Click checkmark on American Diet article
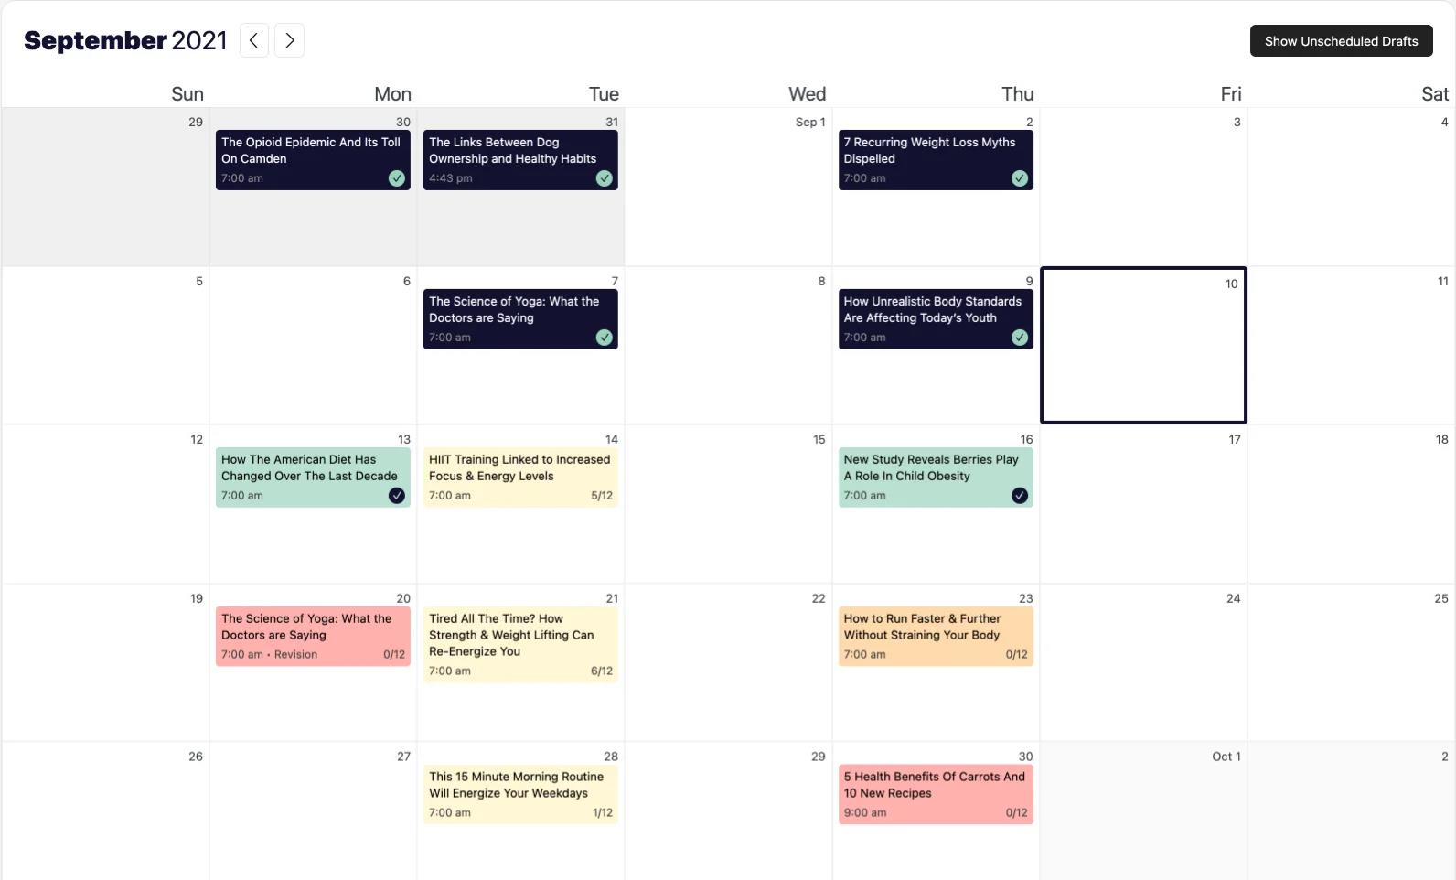 point(397,496)
